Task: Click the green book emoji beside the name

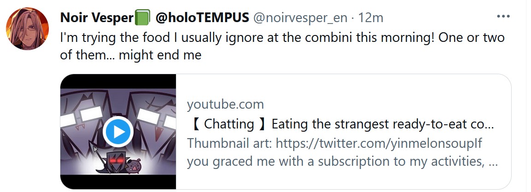Action: tap(142, 18)
